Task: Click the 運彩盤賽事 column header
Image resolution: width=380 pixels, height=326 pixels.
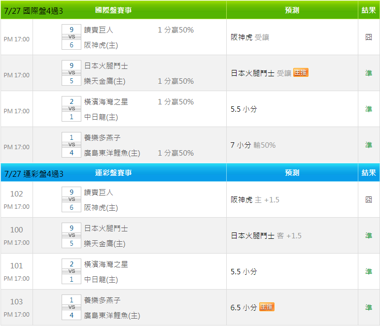Action: click(113, 173)
